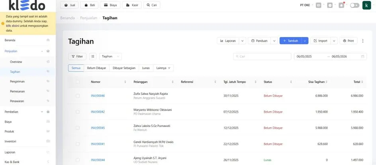376x165 pixels.
Task: Select the Belum Dibayar tab
Action: click(x=96, y=68)
